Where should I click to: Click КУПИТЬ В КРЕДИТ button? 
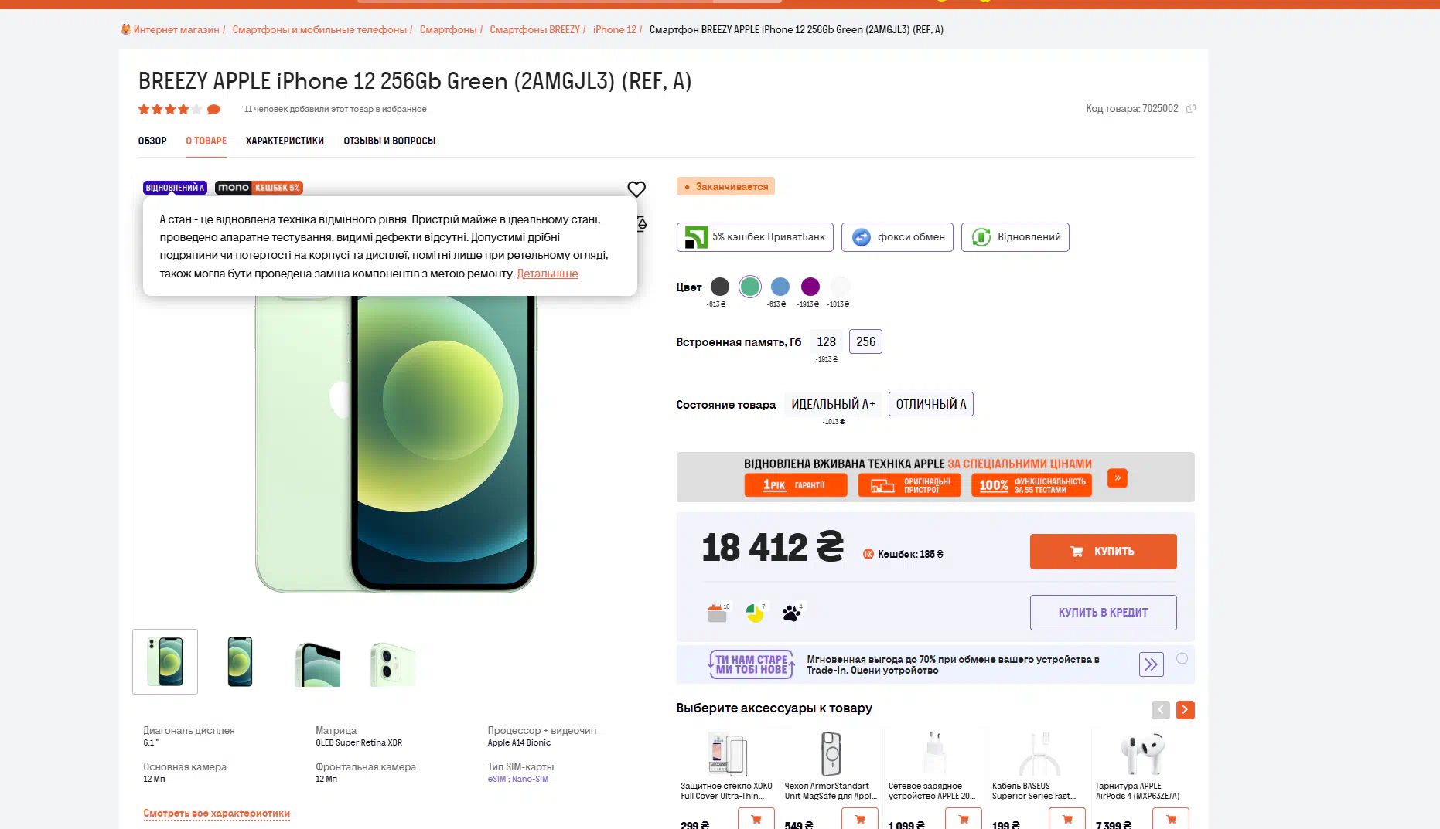point(1103,613)
